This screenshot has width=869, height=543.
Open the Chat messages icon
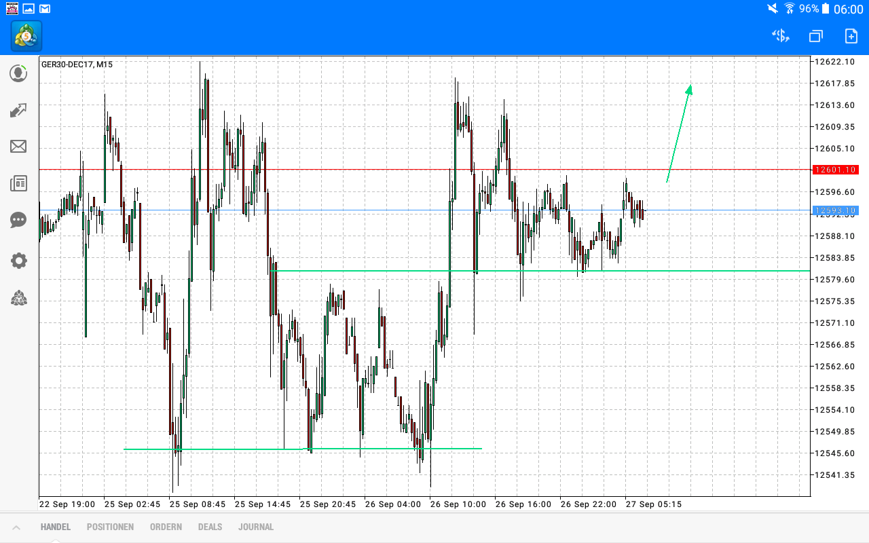point(18,220)
